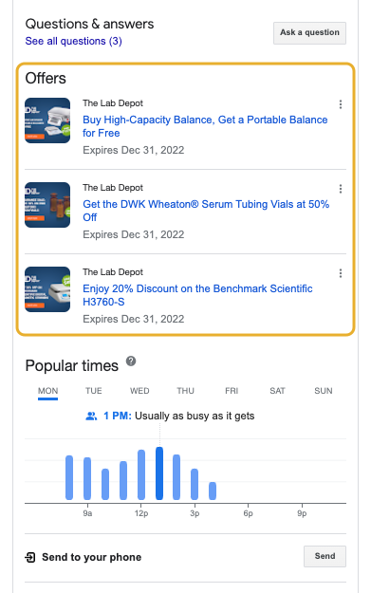Switch to the WED popular times tab

coord(139,391)
